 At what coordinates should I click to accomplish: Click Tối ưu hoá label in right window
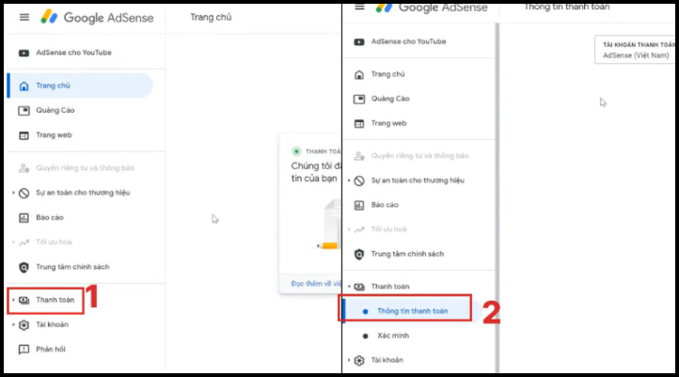click(388, 229)
